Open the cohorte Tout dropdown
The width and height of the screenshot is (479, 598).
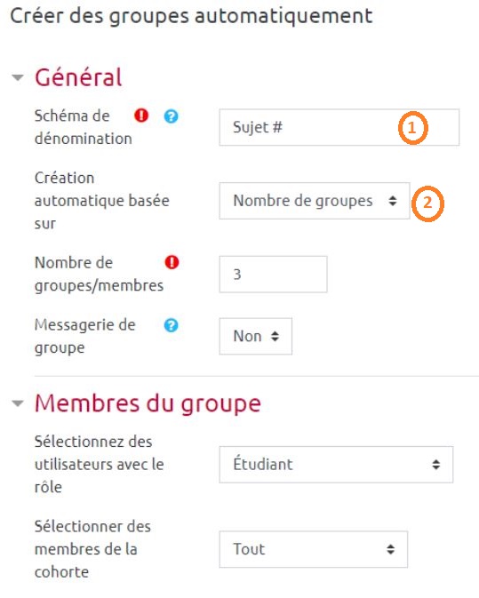pos(313,549)
